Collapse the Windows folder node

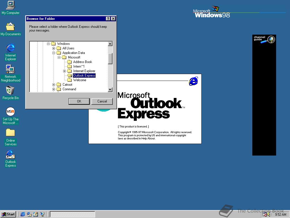[x=48, y=44]
